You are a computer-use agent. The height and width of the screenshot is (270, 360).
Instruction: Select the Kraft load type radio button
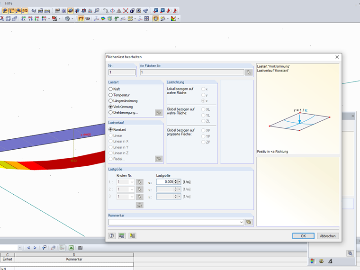point(110,89)
